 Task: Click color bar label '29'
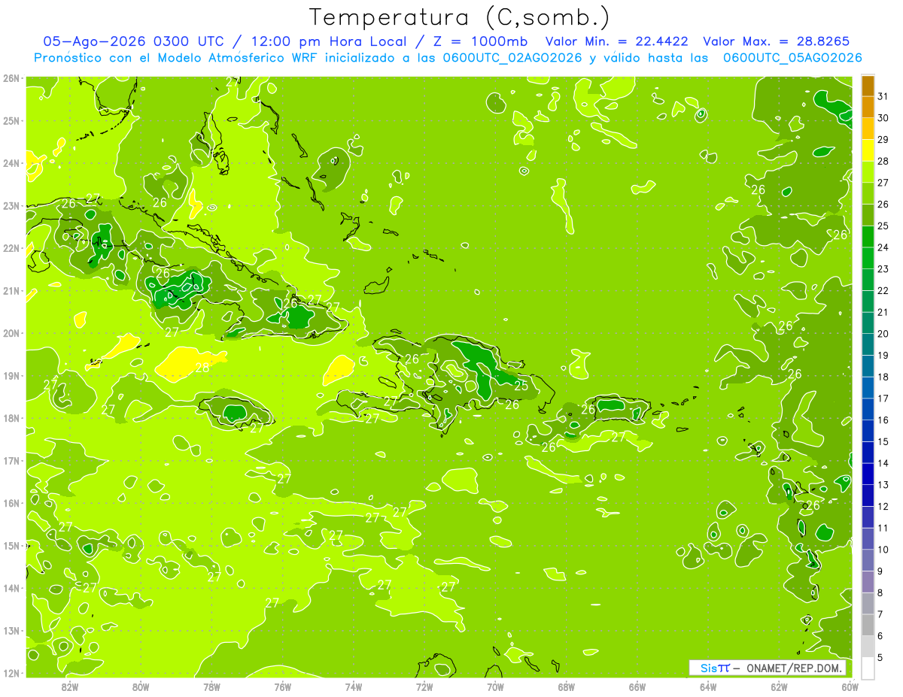point(883,140)
